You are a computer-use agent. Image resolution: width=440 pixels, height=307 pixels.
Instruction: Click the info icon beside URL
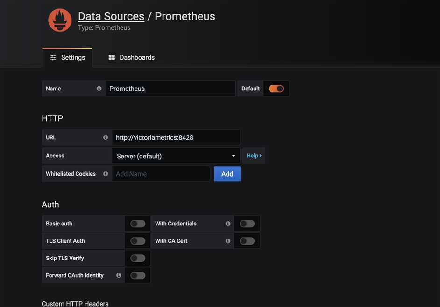pos(106,137)
